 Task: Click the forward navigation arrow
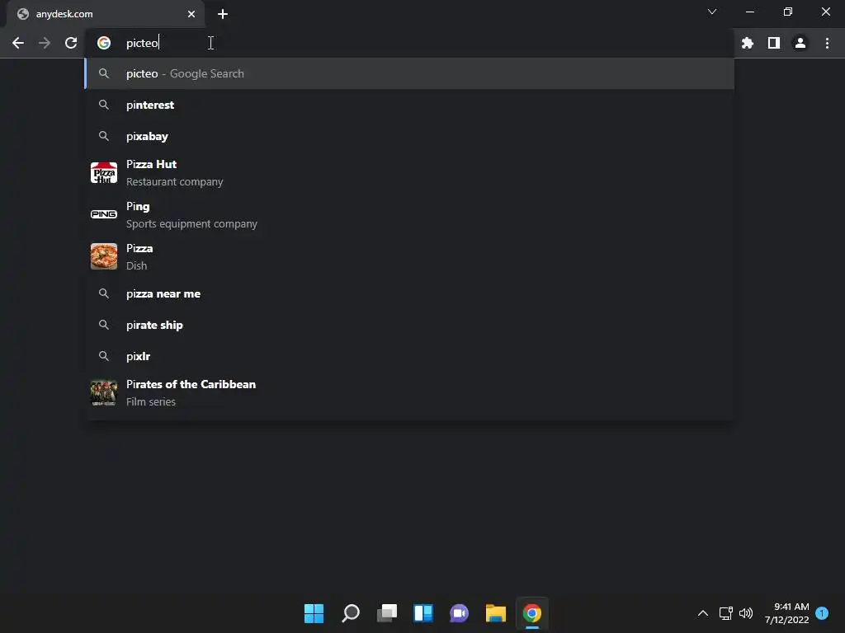coord(45,43)
